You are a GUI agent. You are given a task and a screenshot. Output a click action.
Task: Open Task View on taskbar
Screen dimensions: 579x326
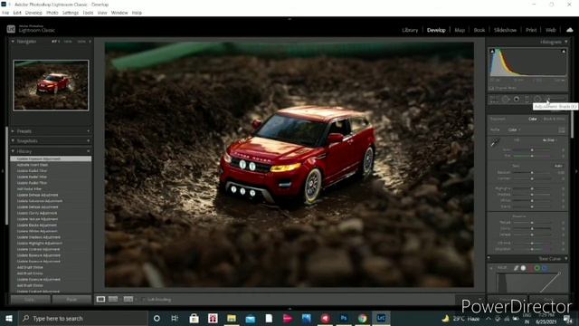(x=175, y=318)
